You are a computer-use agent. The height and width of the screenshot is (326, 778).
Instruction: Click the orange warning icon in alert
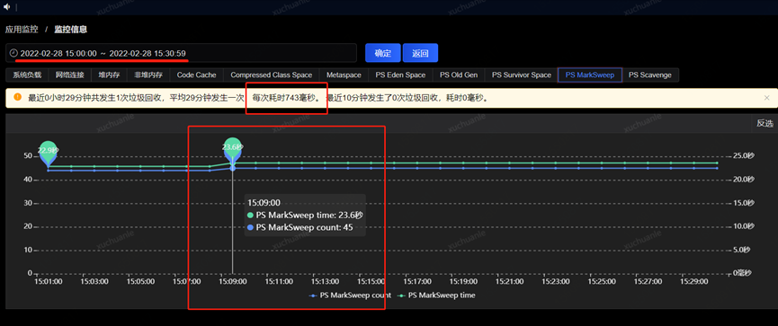[x=18, y=97]
